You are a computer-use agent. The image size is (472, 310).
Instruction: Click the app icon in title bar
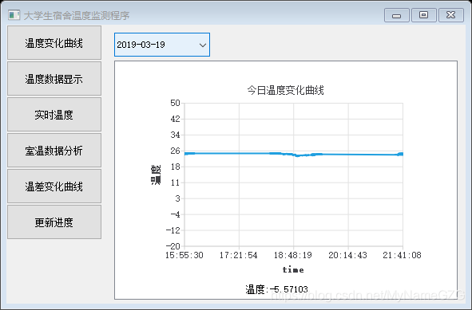click(14, 14)
